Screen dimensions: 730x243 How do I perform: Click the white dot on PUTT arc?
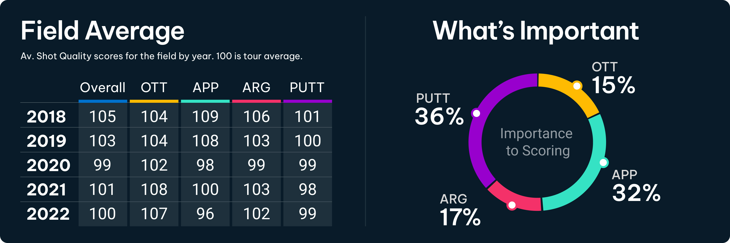pyautogui.click(x=477, y=113)
